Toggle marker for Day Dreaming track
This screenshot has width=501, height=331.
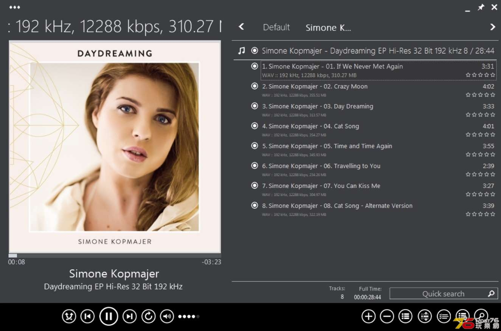(254, 106)
